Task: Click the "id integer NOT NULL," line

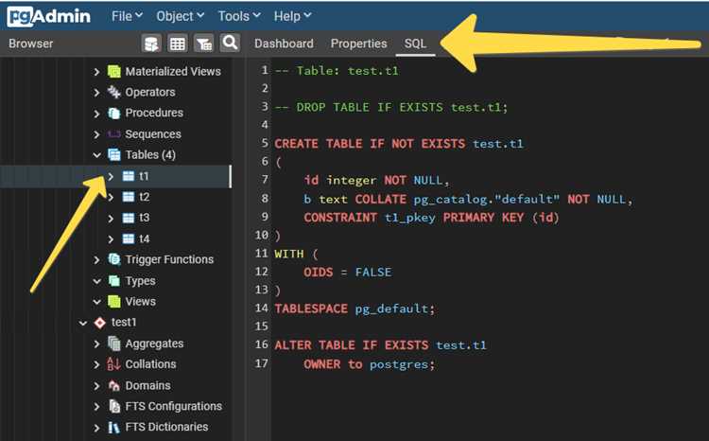Action: coord(376,181)
